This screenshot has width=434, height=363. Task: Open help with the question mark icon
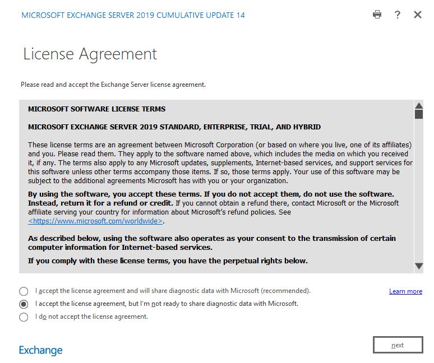point(398,15)
